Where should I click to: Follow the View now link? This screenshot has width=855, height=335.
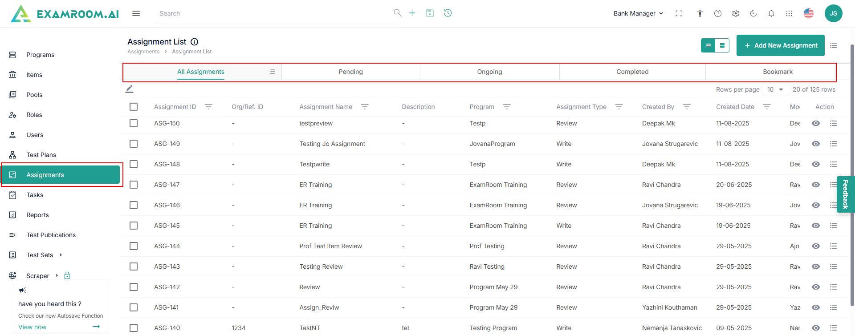click(33, 327)
